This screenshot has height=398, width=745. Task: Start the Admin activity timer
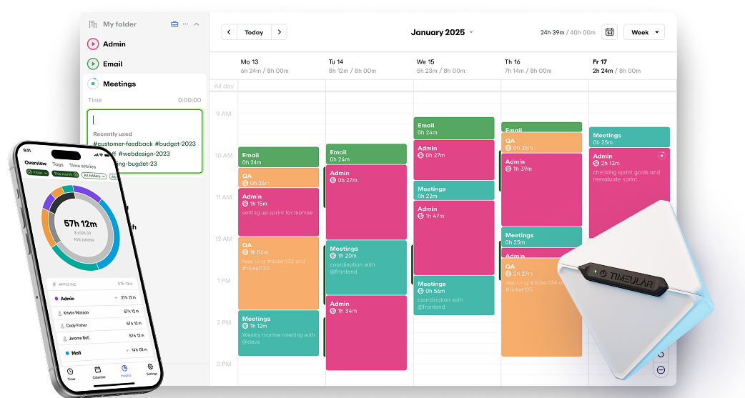pyautogui.click(x=93, y=44)
